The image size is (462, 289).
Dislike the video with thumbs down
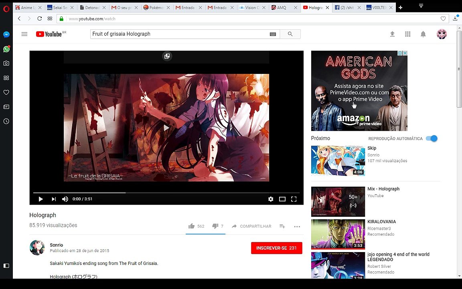(215, 226)
